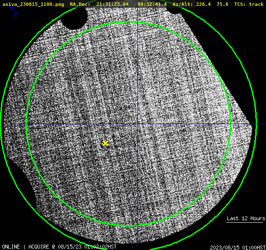
Task: Click the blue E compass letter
Action: point(16,15)
